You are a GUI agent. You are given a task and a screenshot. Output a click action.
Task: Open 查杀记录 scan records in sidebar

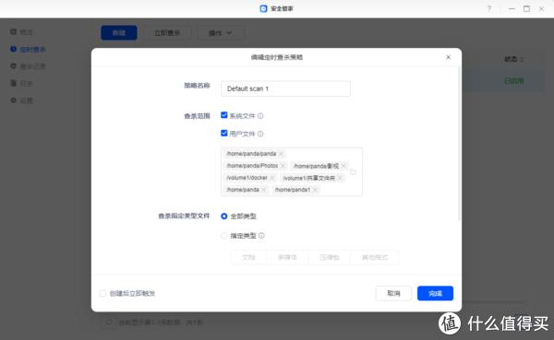click(x=28, y=66)
